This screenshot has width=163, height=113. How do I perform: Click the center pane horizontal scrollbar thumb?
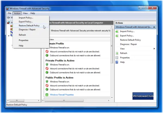pyautogui.click(x=64, y=101)
